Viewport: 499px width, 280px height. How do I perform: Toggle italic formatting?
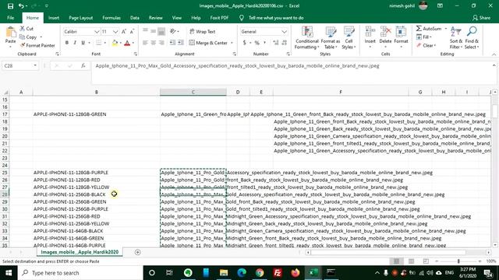click(x=75, y=43)
